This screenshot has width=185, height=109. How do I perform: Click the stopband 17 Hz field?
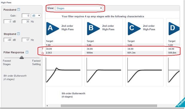(x=26, y=40)
